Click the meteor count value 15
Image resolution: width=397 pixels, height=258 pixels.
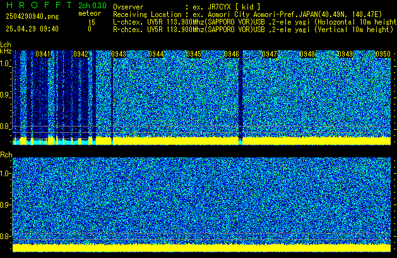pos(92,23)
